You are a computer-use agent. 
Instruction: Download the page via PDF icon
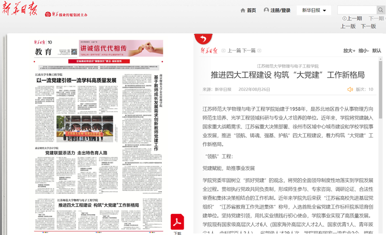[x=177, y=222]
